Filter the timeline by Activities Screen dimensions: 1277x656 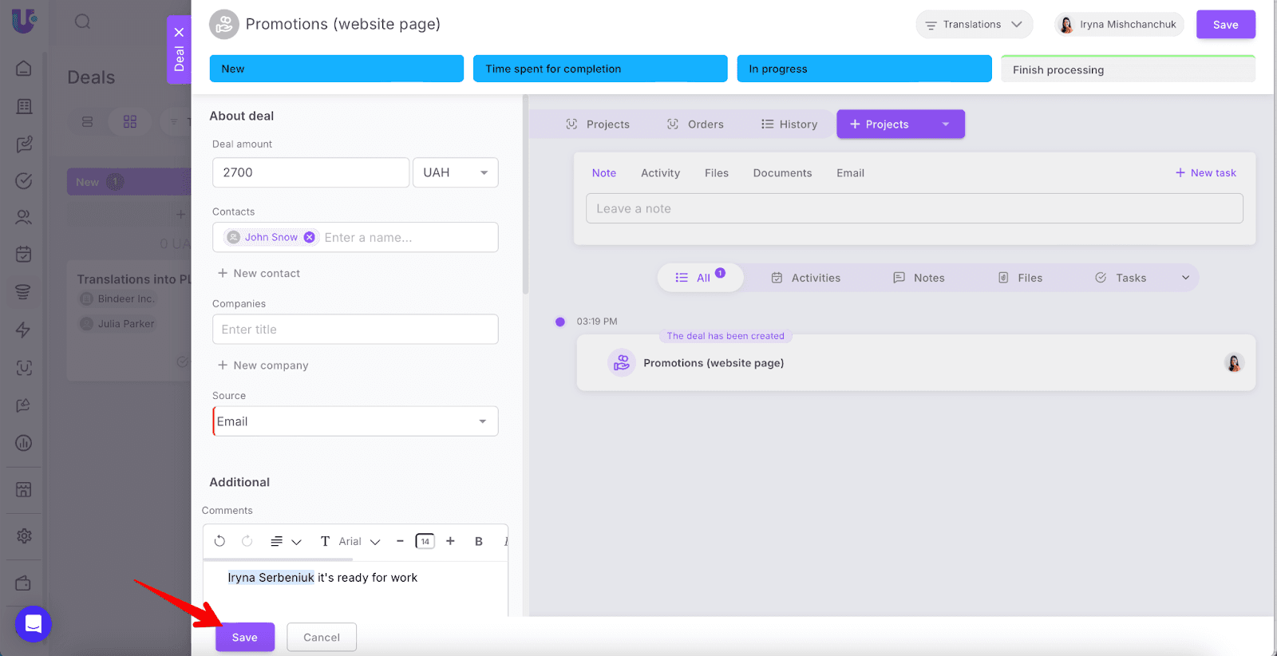[805, 278]
